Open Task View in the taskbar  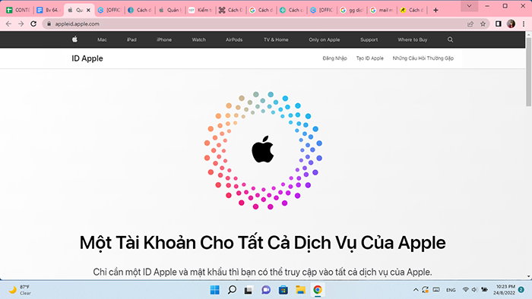click(249, 290)
